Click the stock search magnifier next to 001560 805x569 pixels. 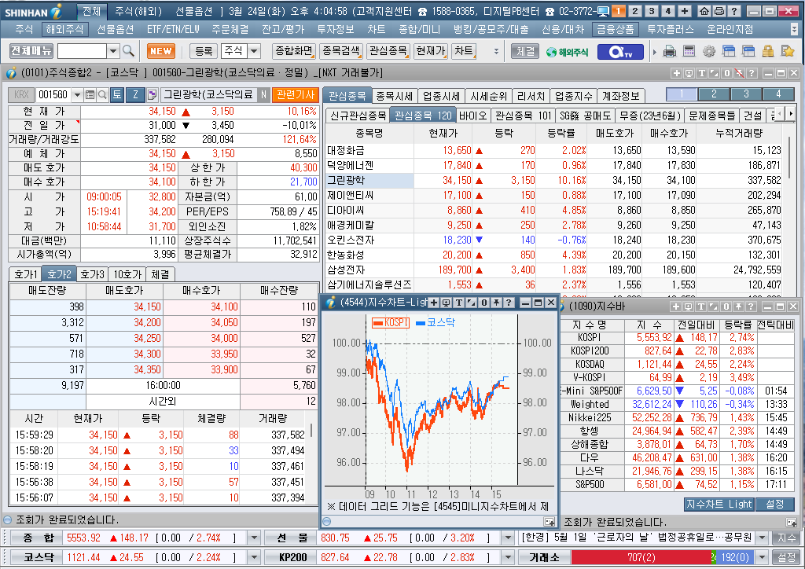(x=102, y=94)
